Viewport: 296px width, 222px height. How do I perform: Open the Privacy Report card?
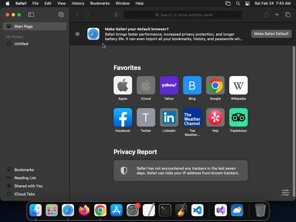pos(181,171)
